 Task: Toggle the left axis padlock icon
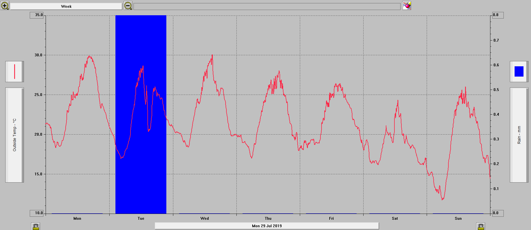(36, 226)
